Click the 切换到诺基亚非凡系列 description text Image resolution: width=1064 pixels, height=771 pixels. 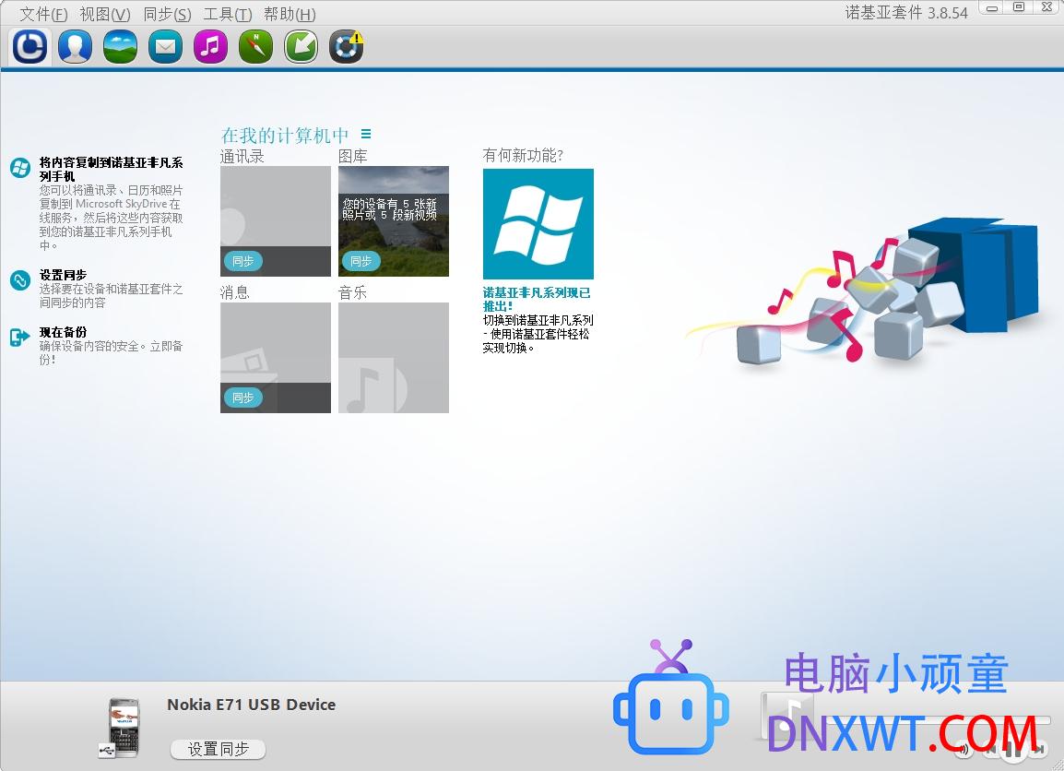click(x=538, y=334)
